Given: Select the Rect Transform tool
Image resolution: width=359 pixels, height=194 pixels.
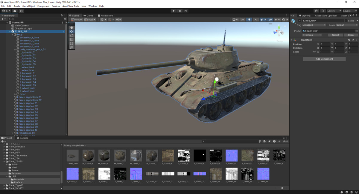Looking at the screenshot, I should click(x=72, y=43).
